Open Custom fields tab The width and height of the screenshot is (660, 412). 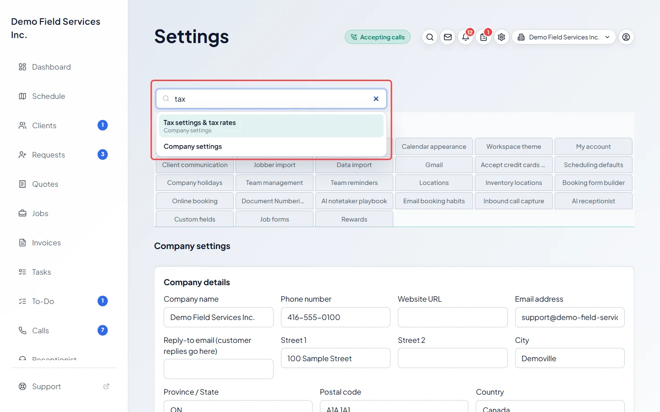pyautogui.click(x=195, y=219)
